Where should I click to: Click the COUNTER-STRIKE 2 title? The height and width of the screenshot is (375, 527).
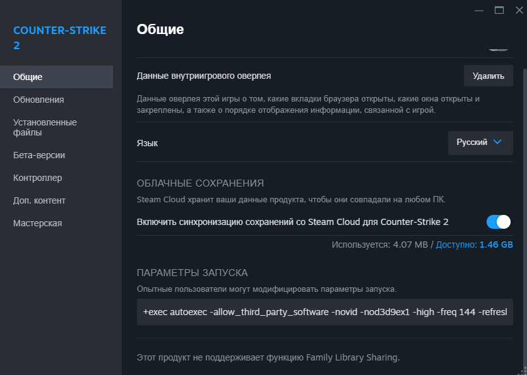tap(60, 38)
